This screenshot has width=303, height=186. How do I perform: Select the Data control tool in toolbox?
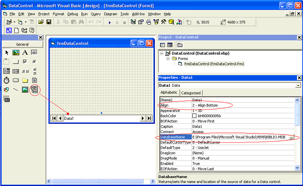34,90
